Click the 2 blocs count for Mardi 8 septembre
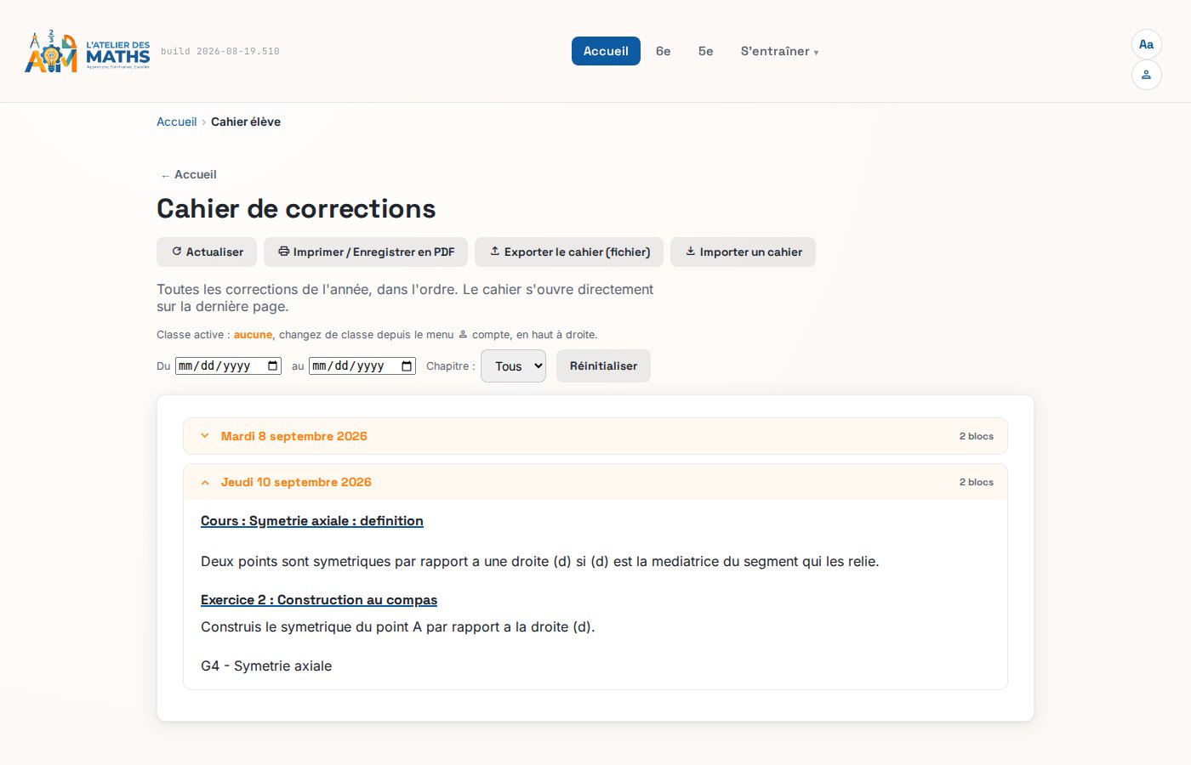 [977, 436]
